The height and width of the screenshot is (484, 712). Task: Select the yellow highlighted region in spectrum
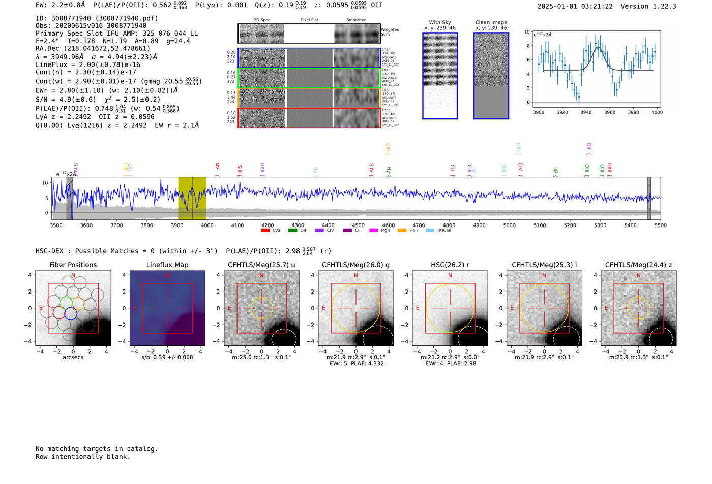[x=192, y=198]
